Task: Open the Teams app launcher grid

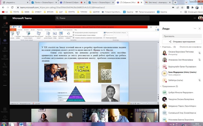Action: point(5,18)
